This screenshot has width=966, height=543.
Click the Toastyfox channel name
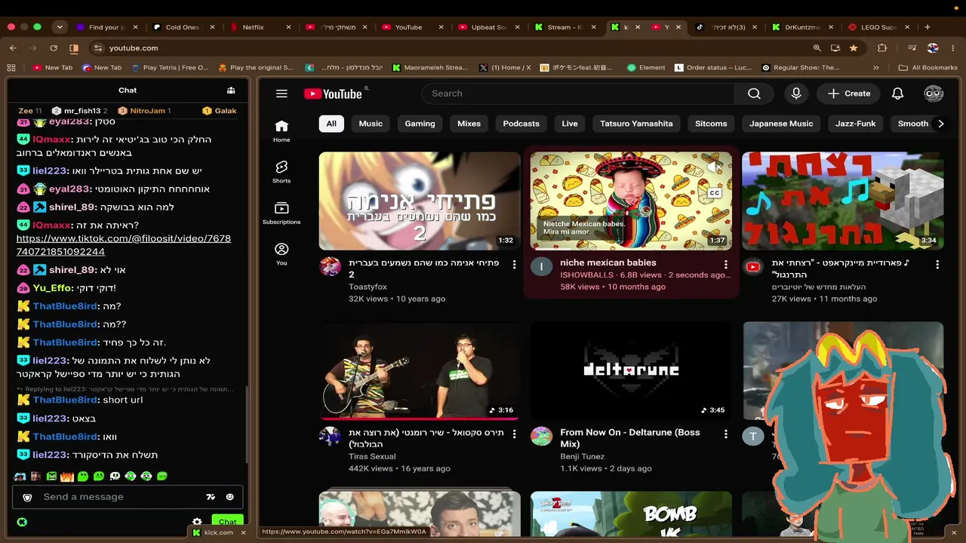369,287
